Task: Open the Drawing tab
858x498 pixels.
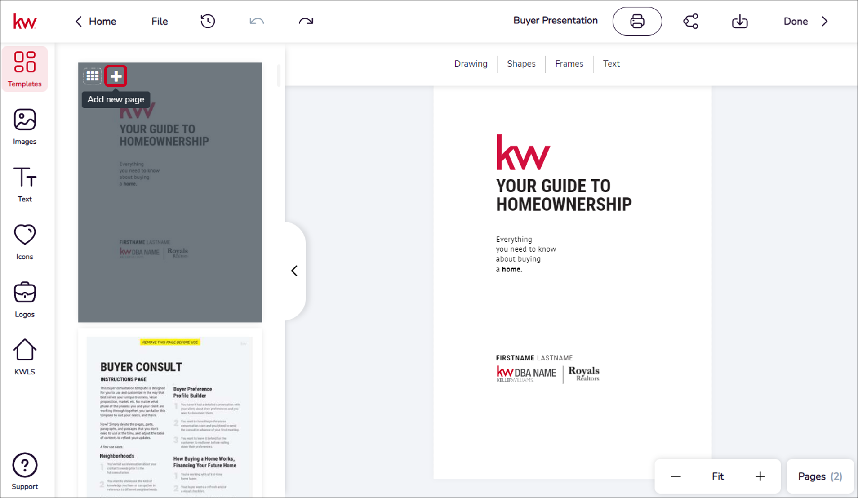Action: [x=471, y=64]
